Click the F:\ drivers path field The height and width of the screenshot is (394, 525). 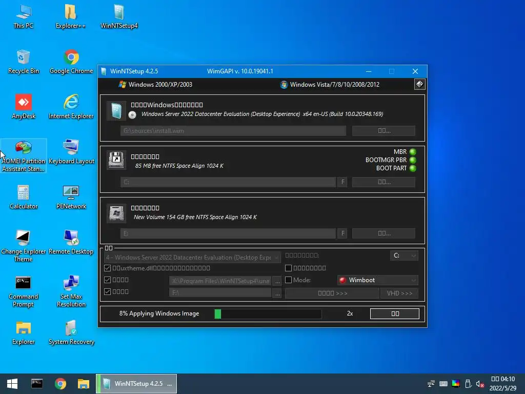[x=220, y=293]
